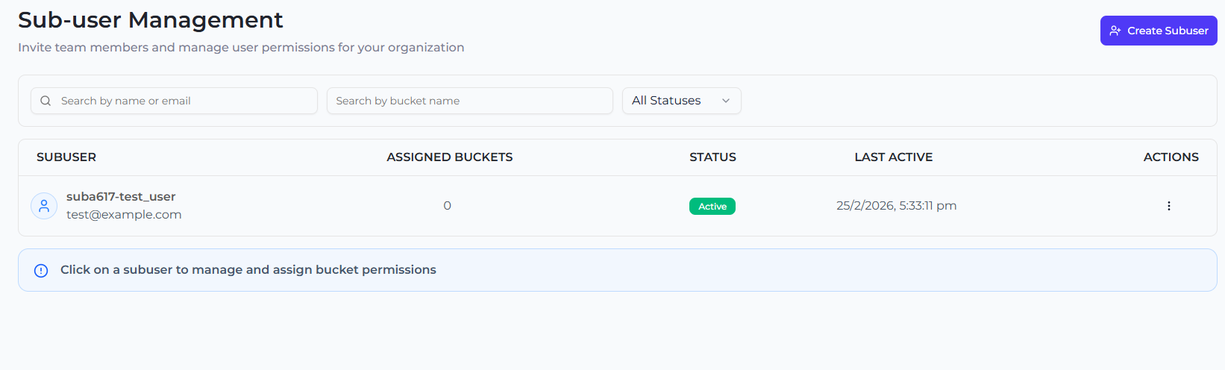Open the All Statuses dropdown
This screenshot has height=370, width=1225.
(x=673, y=101)
